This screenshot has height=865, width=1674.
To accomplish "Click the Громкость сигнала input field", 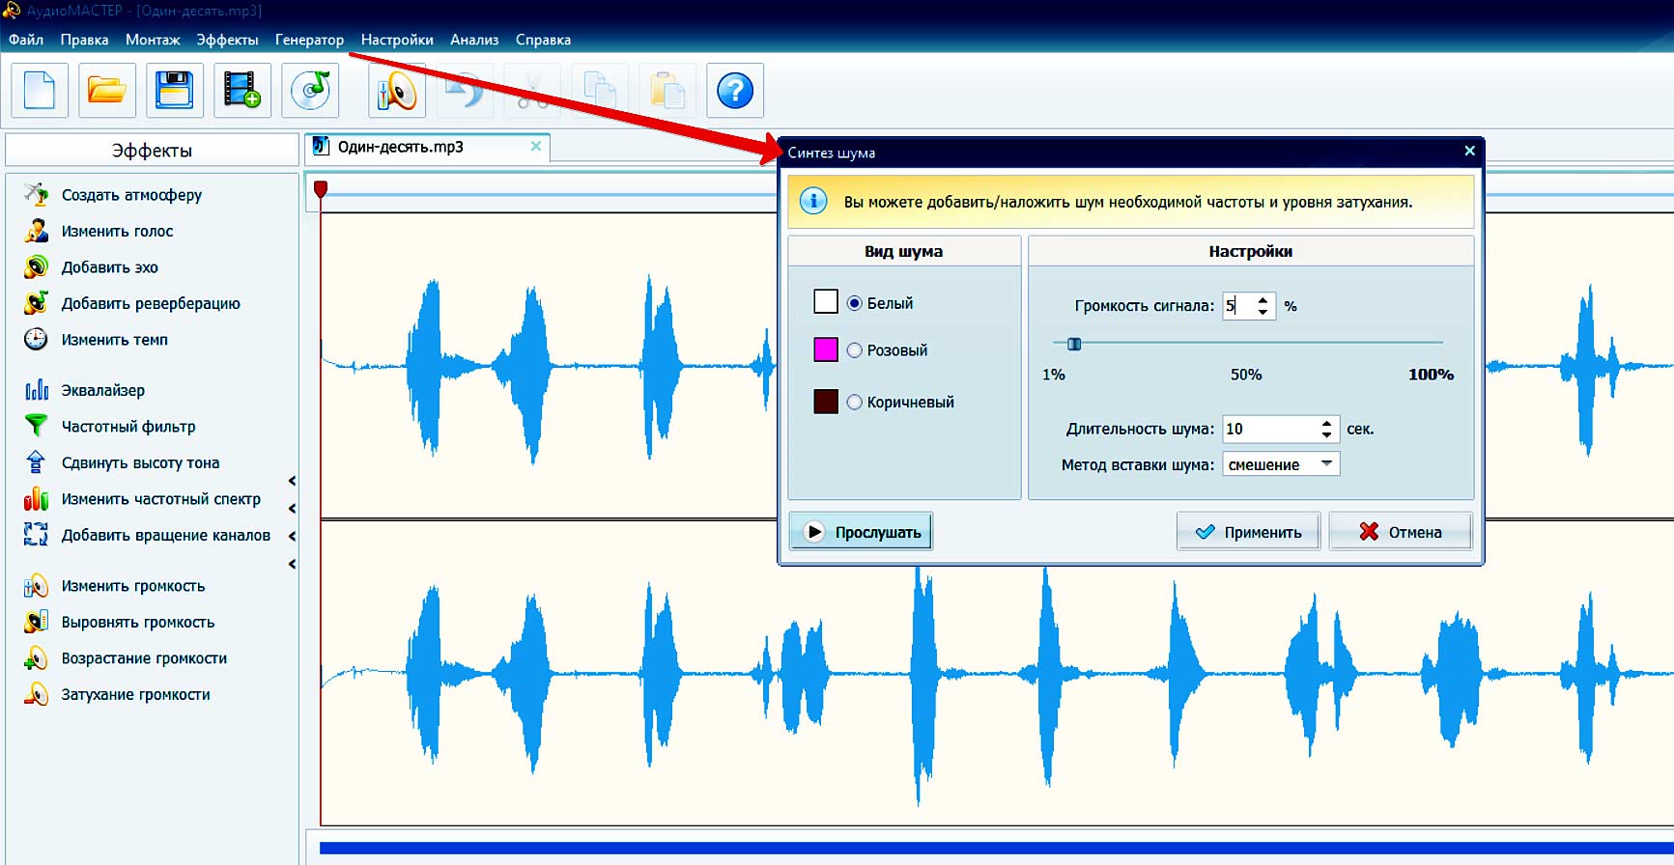I will click(x=1238, y=306).
